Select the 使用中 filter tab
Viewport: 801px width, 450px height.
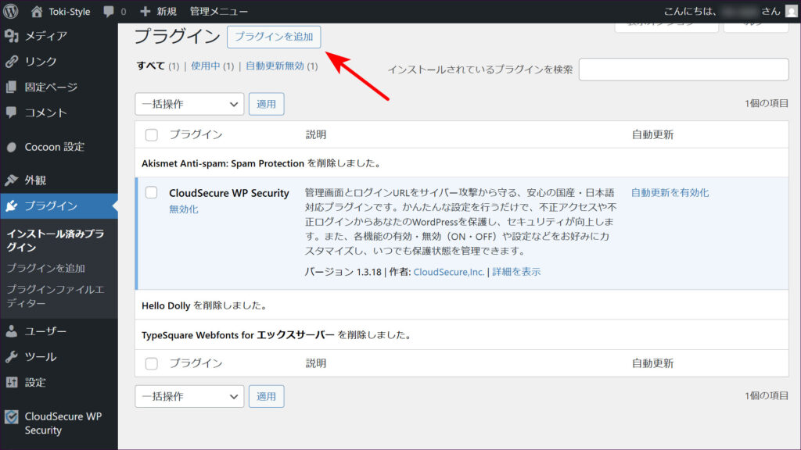(206, 66)
